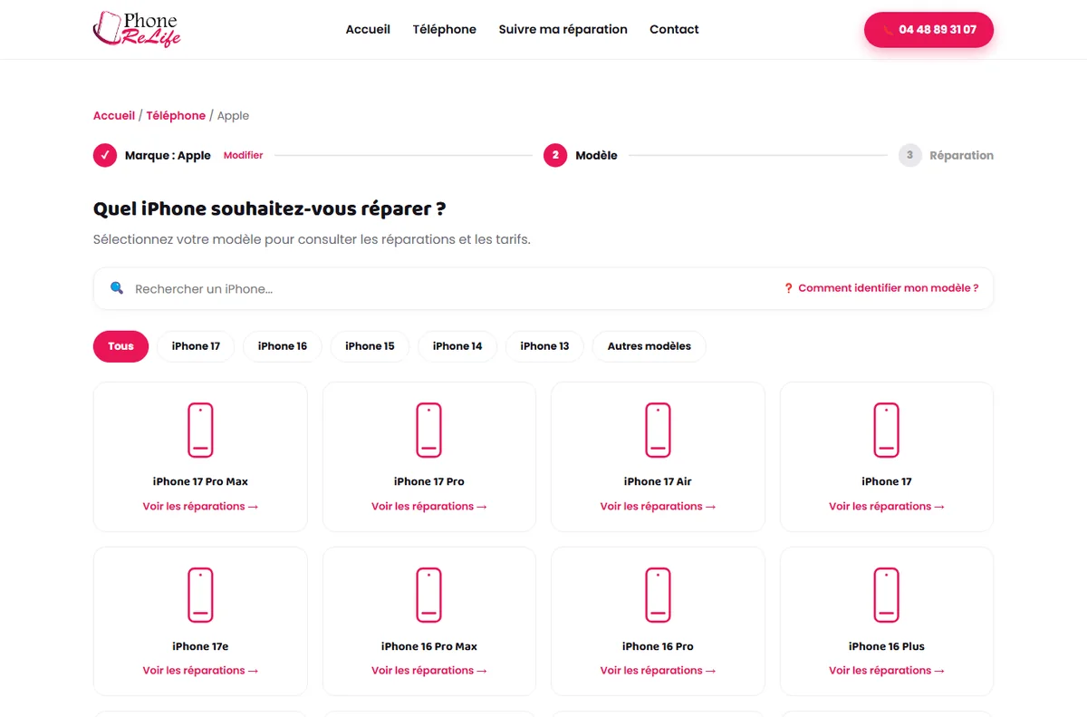Call 04 48 89 31 07 button

[928, 30]
